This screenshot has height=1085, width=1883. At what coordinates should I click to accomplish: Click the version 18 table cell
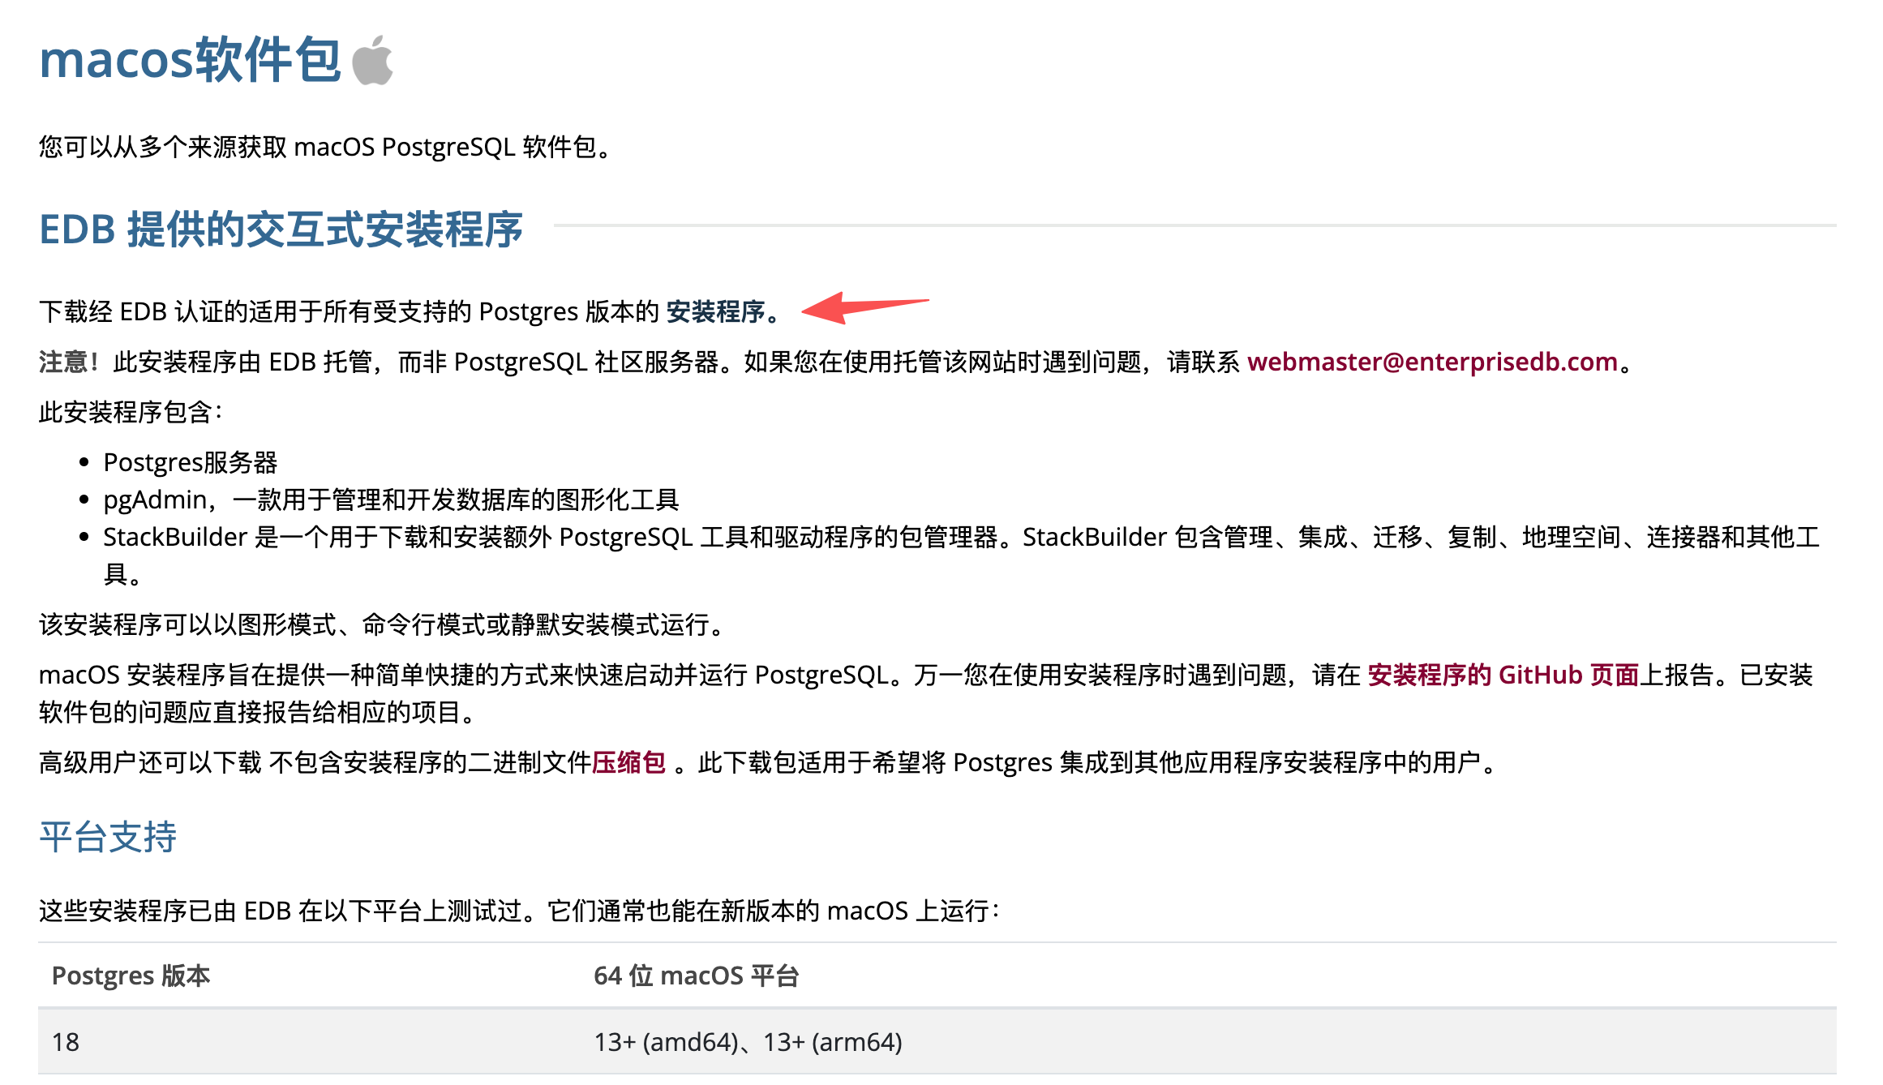click(66, 1042)
